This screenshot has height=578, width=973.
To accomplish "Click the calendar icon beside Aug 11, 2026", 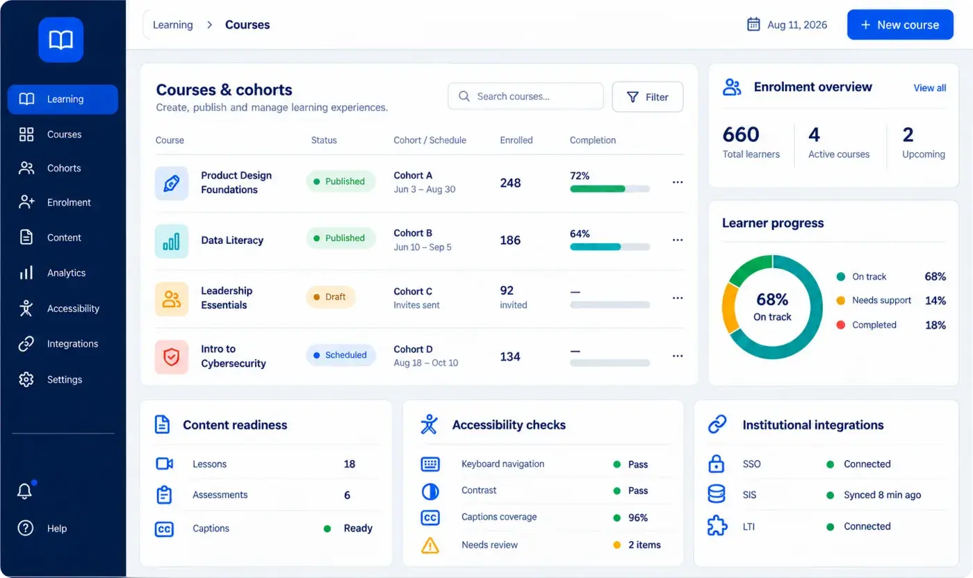I will 753,24.
